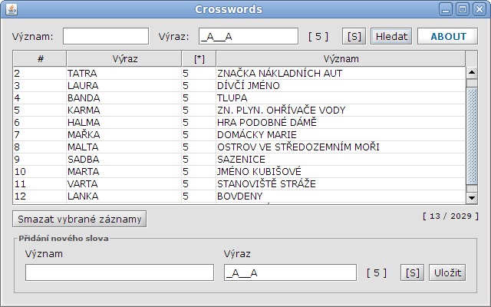Image resolution: width=491 pixels, height=307 pixels.
Task: Focus the top Význam search field
Action: (x=105, y=36)
